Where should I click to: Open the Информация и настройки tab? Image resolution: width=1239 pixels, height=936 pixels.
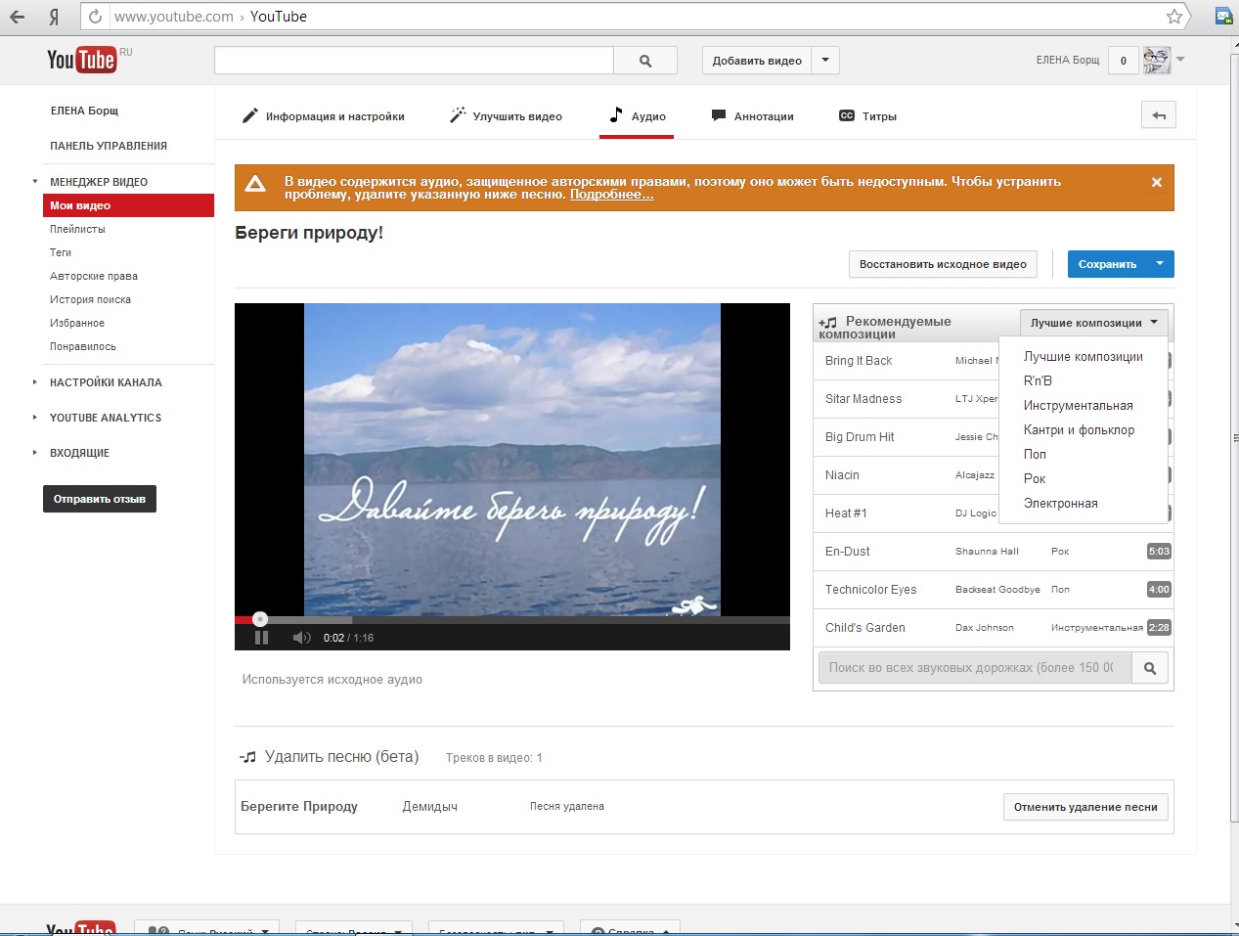(324, 116)
